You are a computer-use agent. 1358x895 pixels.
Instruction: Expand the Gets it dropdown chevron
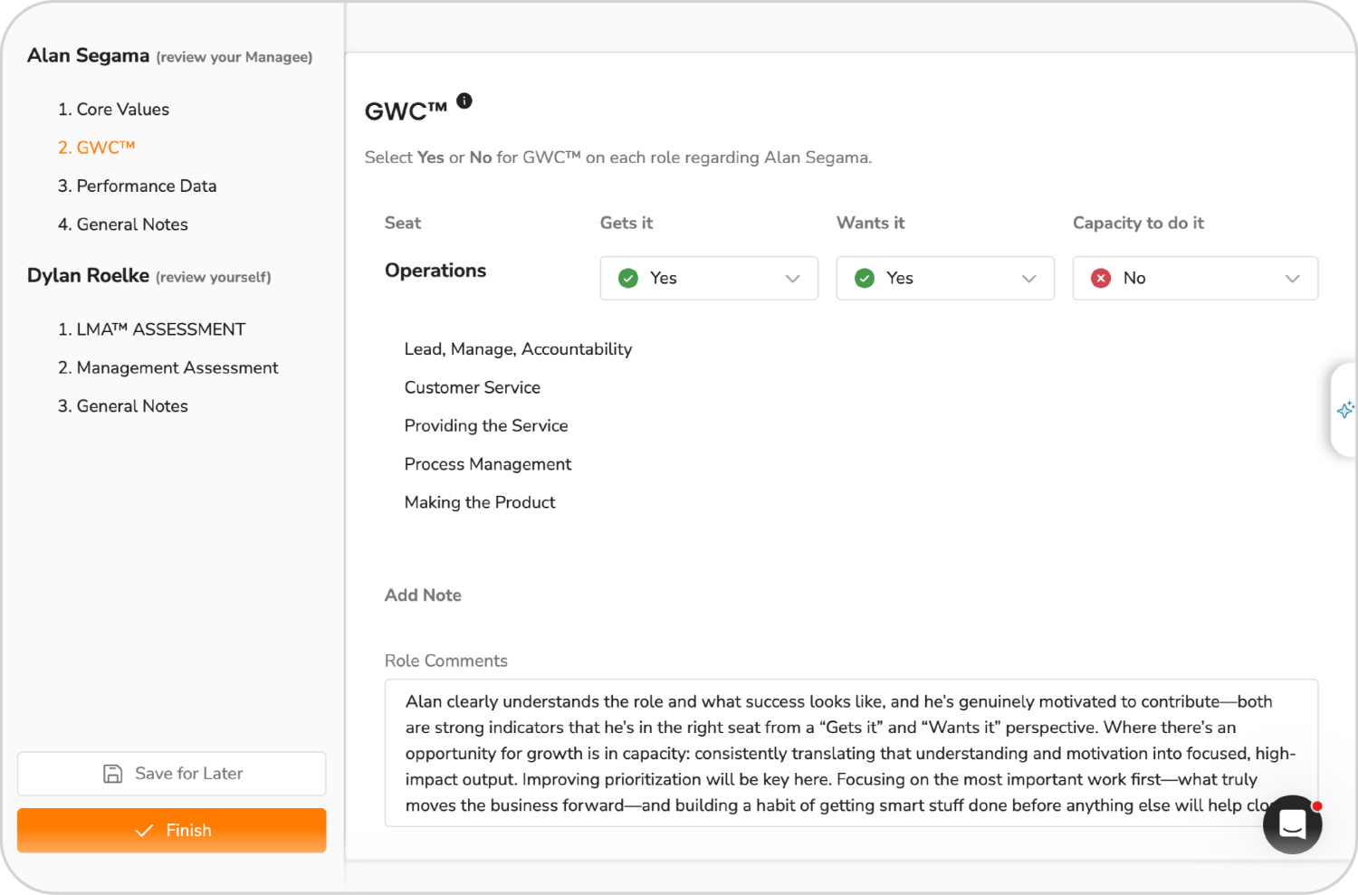pos(792,278)
